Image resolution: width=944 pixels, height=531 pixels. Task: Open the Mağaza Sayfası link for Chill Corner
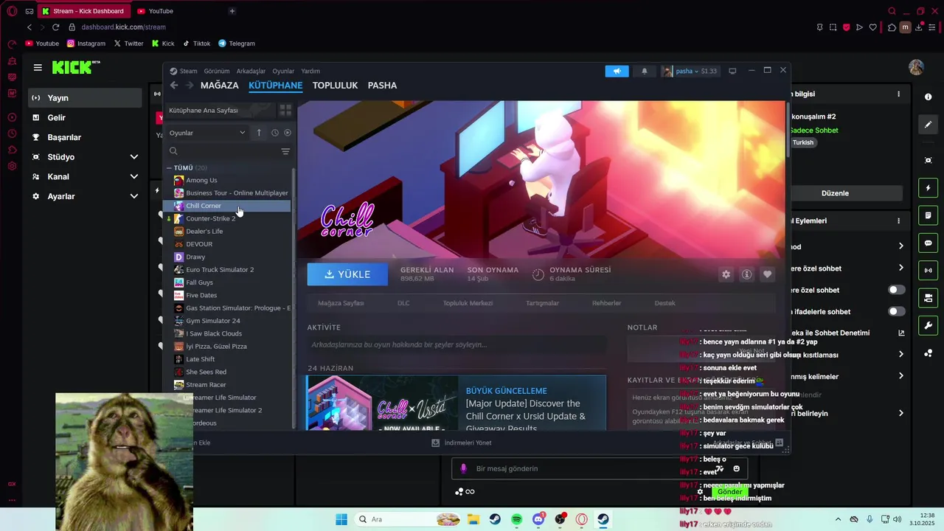point(341,303)
